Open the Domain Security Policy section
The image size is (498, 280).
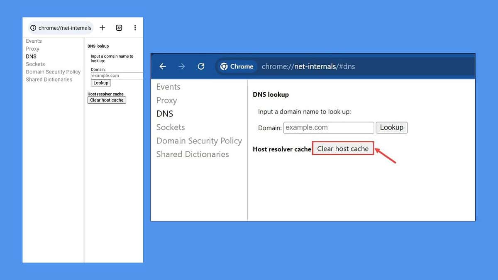(199, 141)
